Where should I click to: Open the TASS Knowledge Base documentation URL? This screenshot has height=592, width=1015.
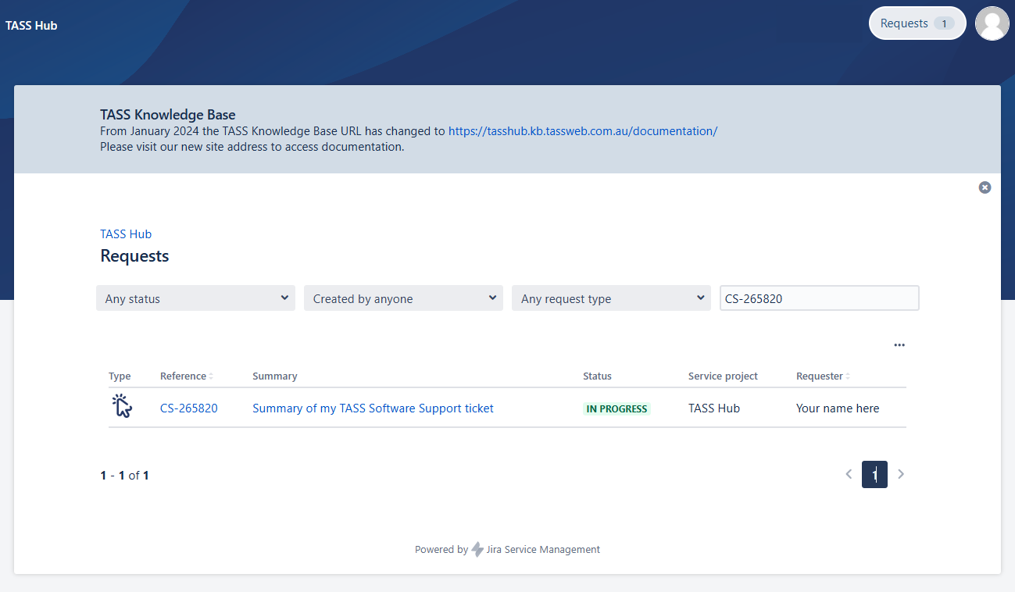pyautogui.click(x=582, y=131)
